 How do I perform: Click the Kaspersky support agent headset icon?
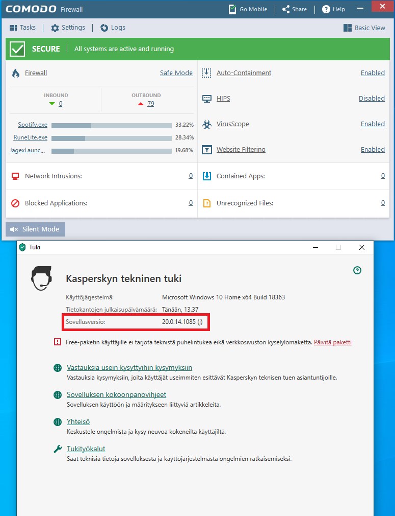pyautogui.click(x=41, y=278)
